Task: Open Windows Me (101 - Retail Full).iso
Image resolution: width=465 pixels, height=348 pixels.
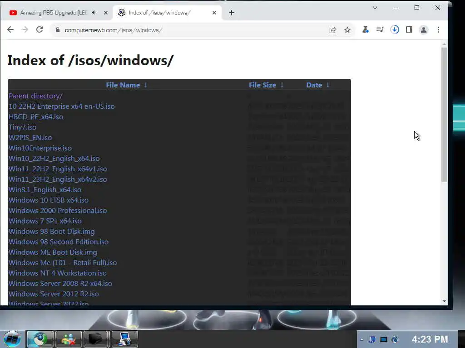Action: (63, 262)
